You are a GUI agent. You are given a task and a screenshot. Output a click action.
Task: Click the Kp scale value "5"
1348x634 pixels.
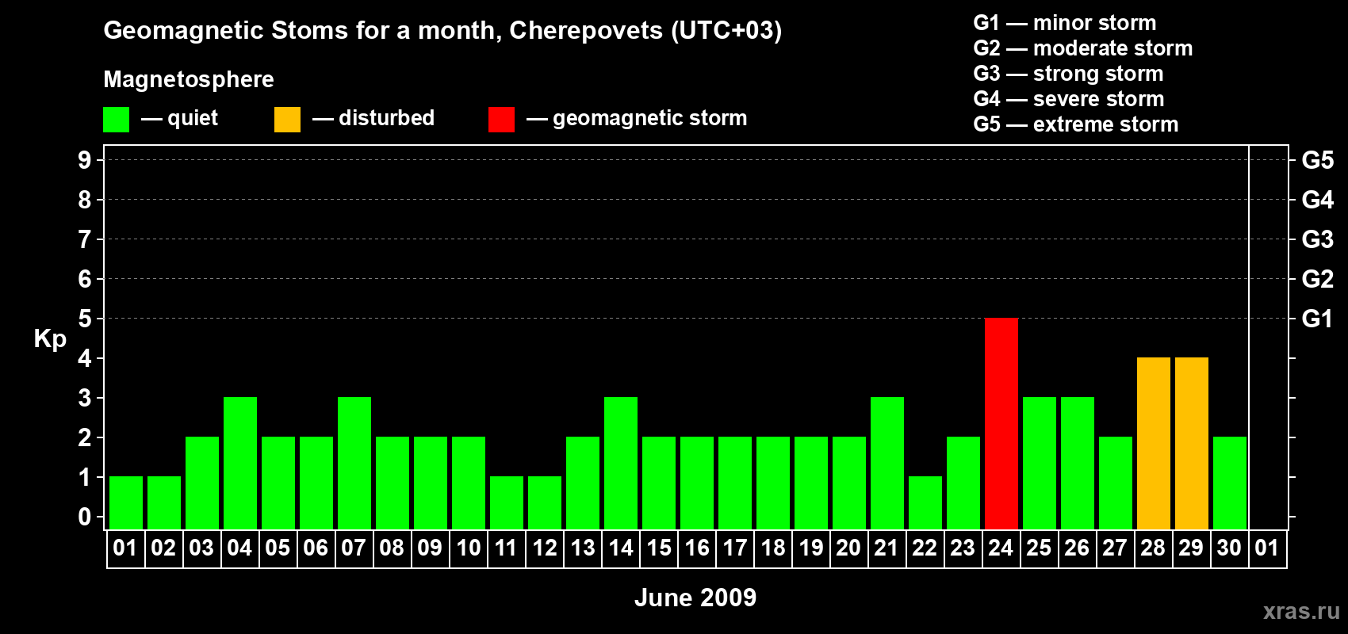[x=85, y=319]
